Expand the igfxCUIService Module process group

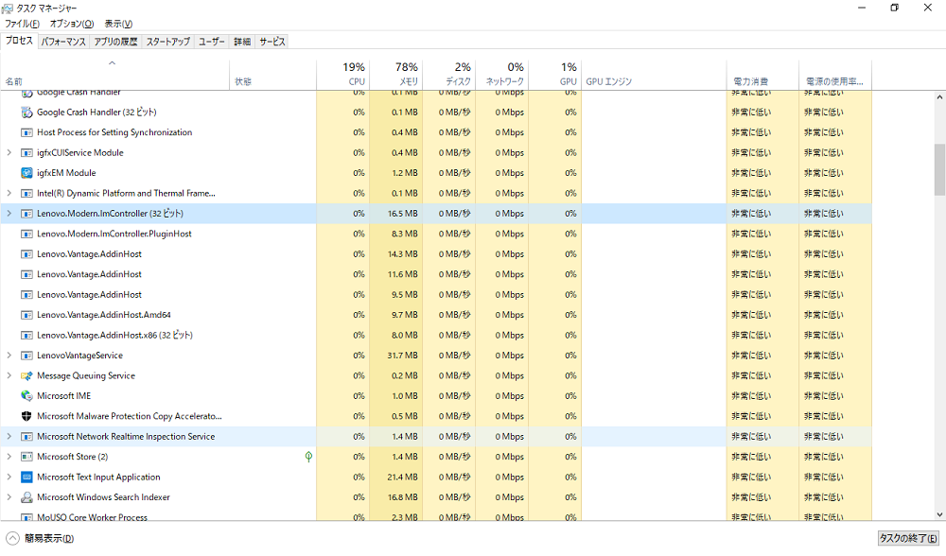(x=9, y=153)
